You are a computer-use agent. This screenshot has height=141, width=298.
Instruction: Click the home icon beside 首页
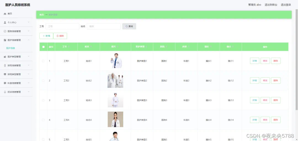point(5,14)
